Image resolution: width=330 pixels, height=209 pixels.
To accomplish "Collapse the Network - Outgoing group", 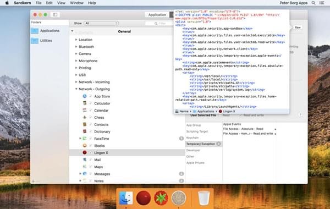I will pos(76,89).
